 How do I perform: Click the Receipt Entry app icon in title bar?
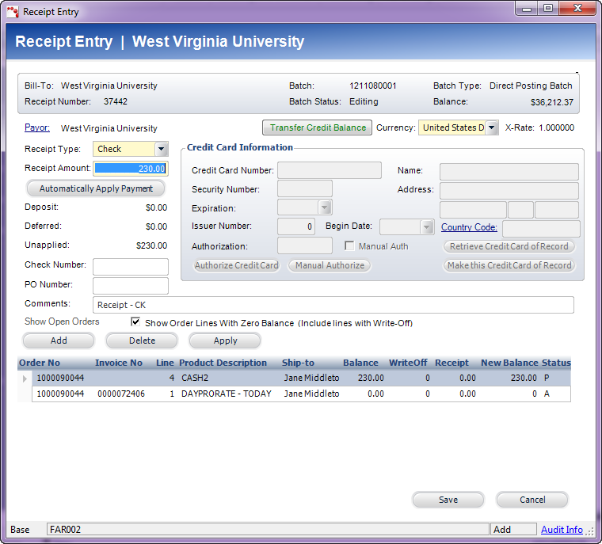(13, 12)
